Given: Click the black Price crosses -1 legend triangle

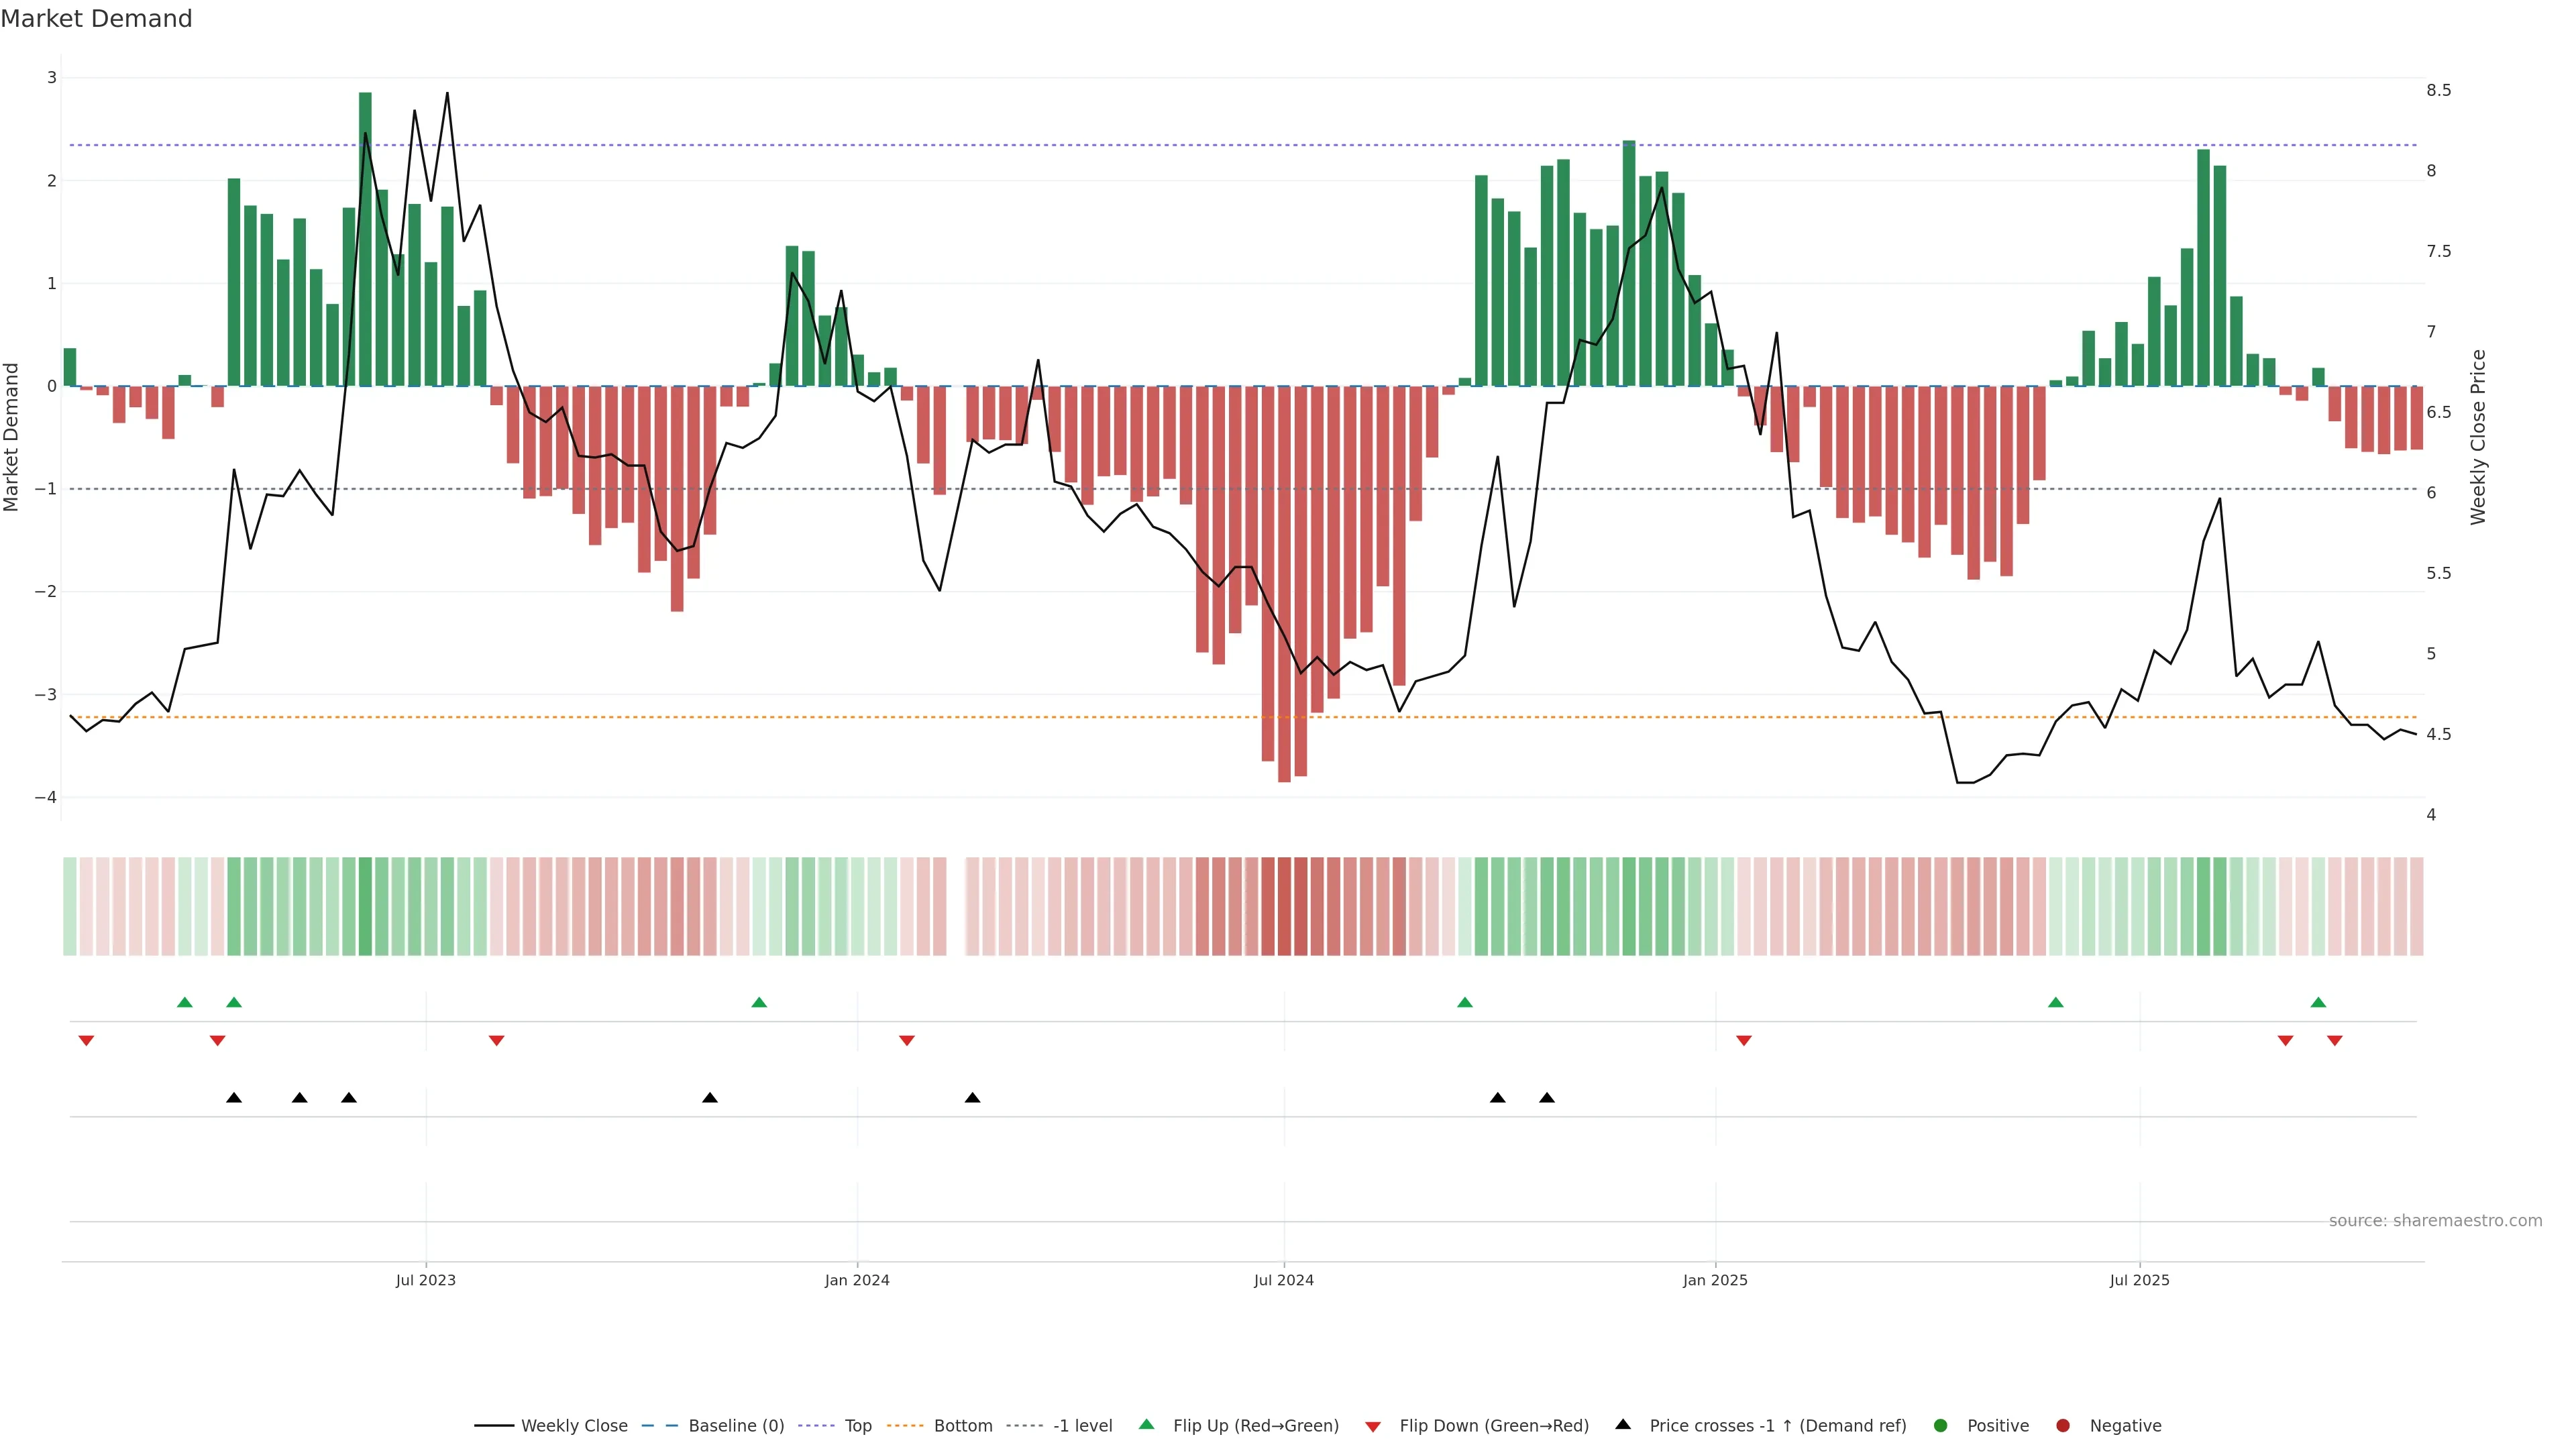Looking at the screenshot, I should [x=1623, y=1424].
